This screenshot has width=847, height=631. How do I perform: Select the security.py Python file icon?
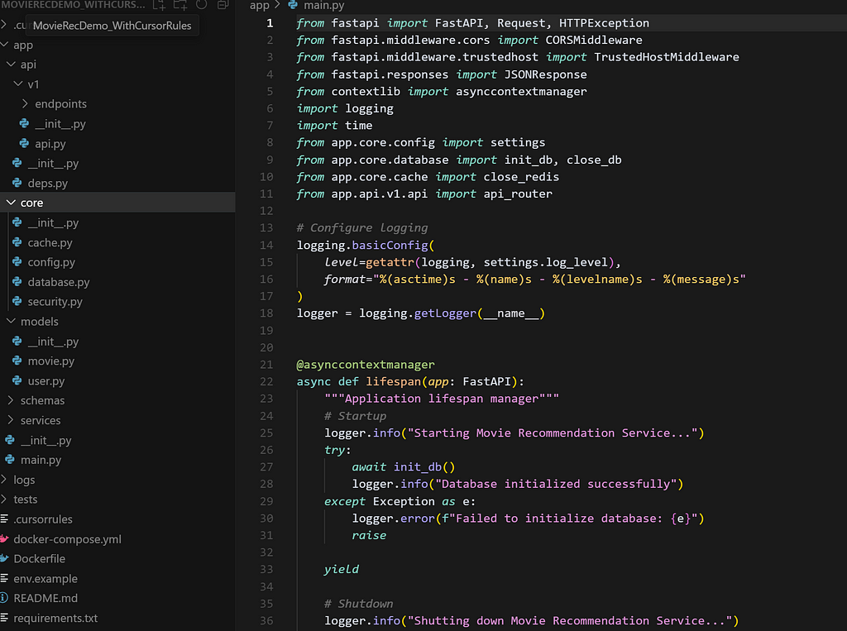coord(17,302)
